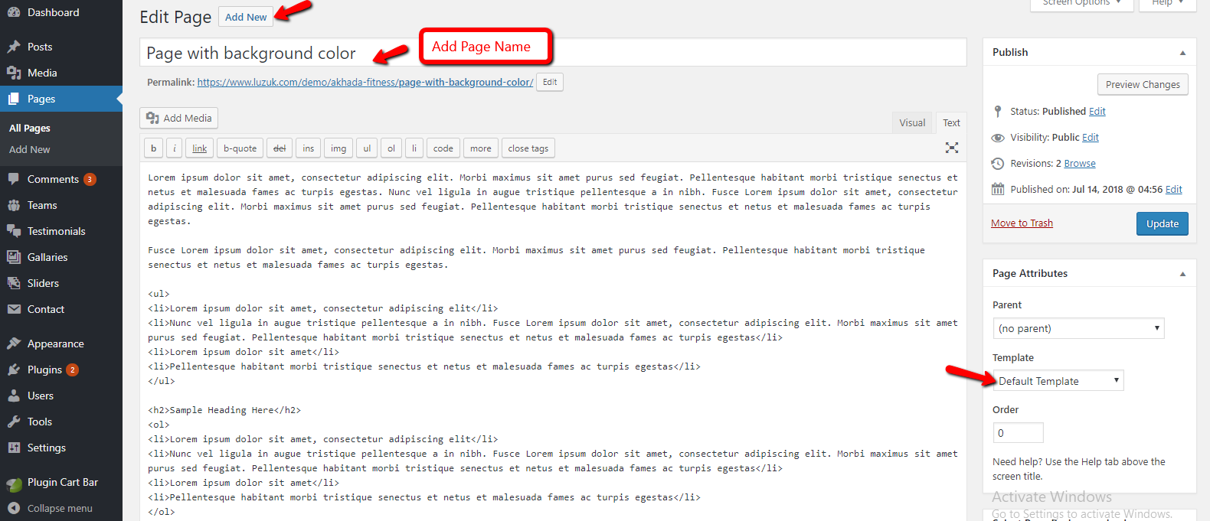Click the Comments bubble icon
This screenshot has width=1210, height=521.
click(14, 179)
